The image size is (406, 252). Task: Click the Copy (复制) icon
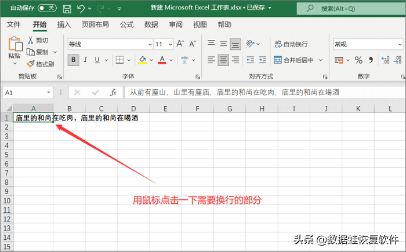pyautogui.click(x=31, y=52)
